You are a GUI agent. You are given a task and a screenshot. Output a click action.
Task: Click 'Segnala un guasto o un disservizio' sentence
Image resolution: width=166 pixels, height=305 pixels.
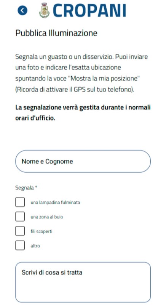coord(65,57)
